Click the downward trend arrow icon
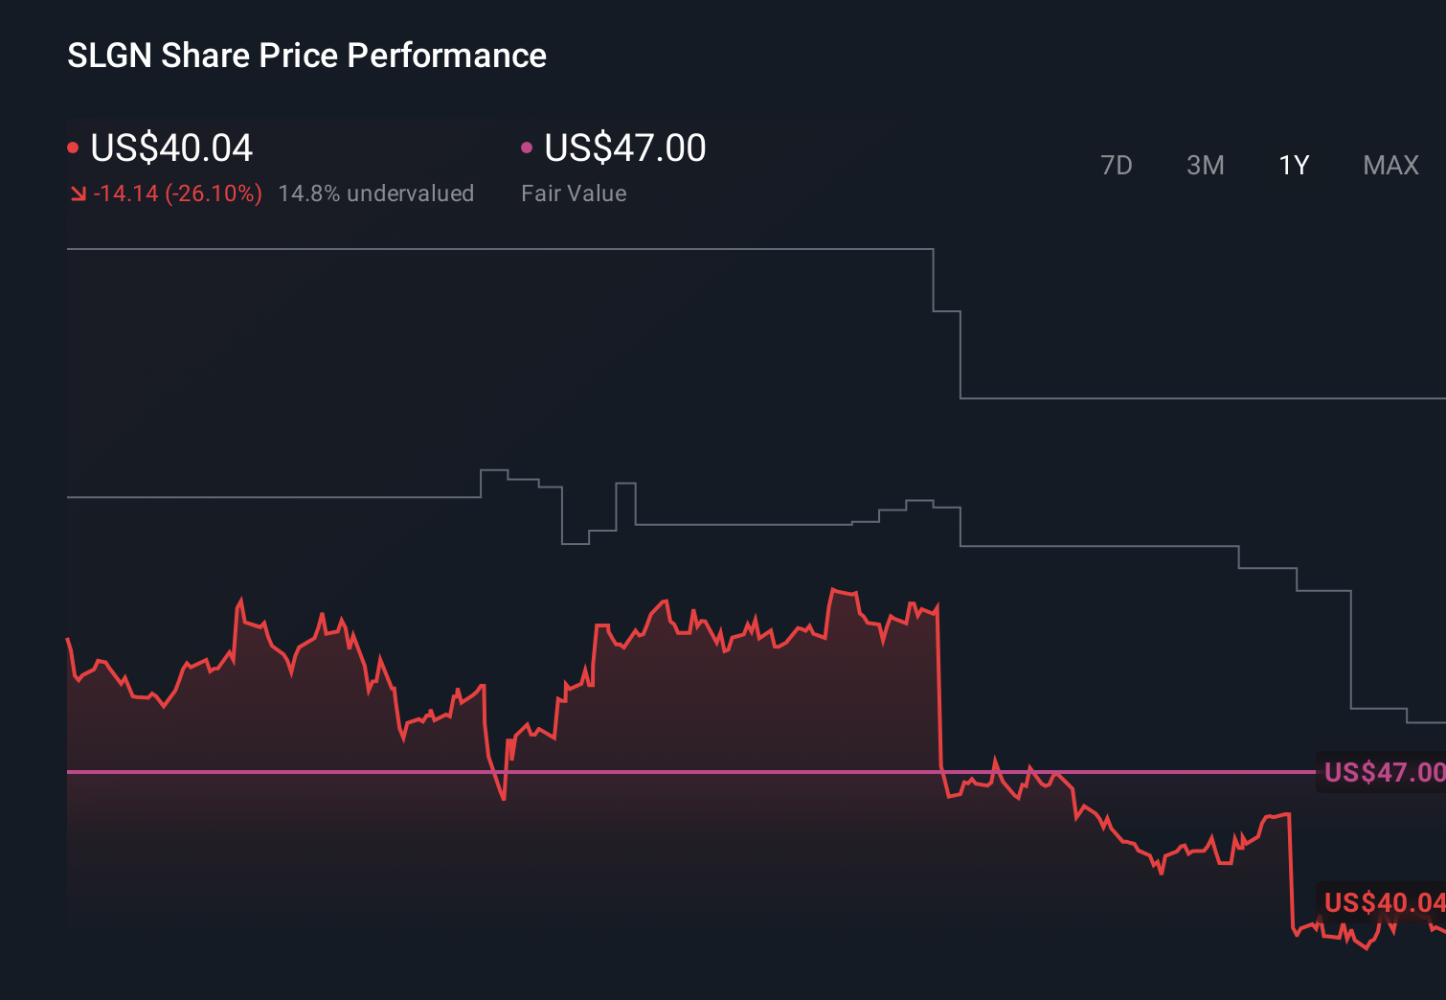This screenshot has height=1000, width=1446. [79, 193]
